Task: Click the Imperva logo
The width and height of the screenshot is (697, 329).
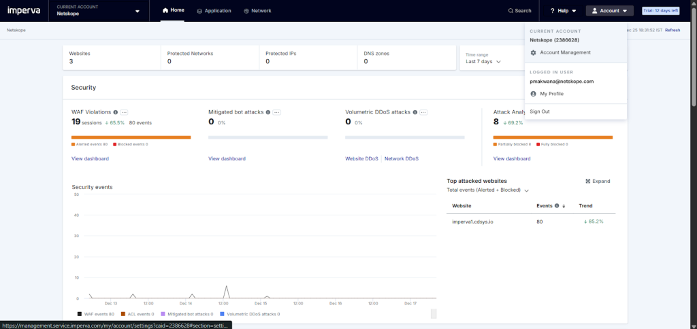Action: coord(24,11)
